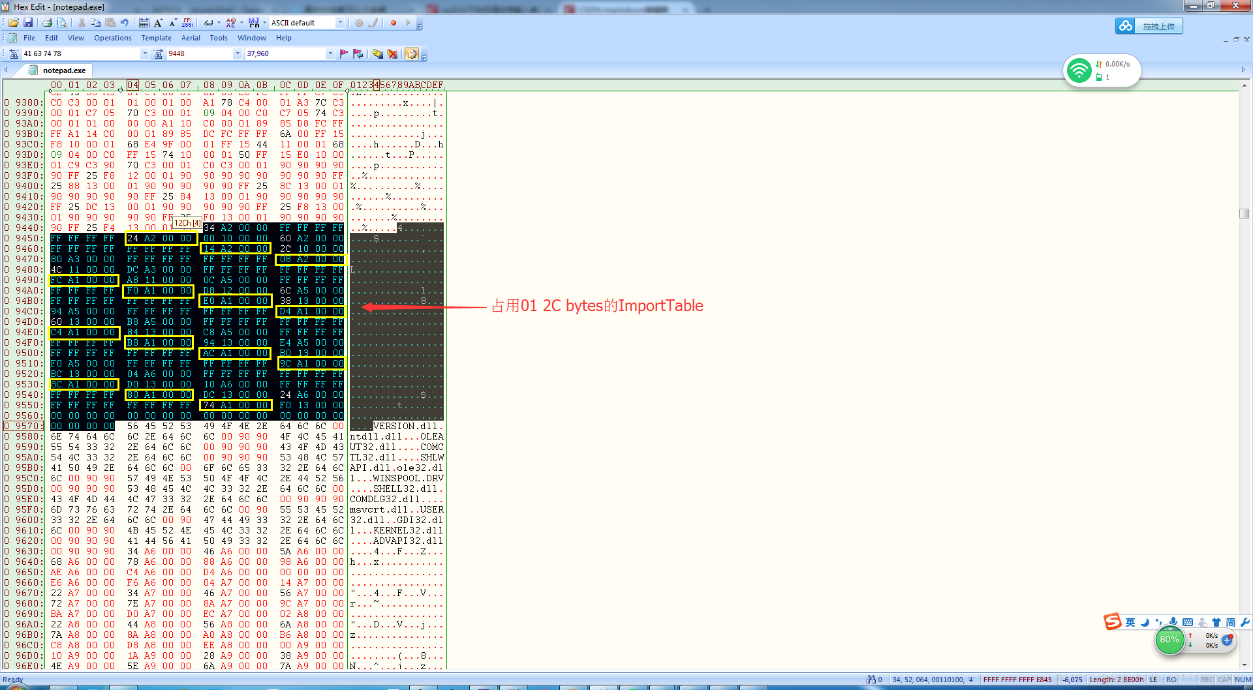Cut the selected bytes
Image resolution: width=1253 pixels, height=690 pixels.
tap(82, 23)
